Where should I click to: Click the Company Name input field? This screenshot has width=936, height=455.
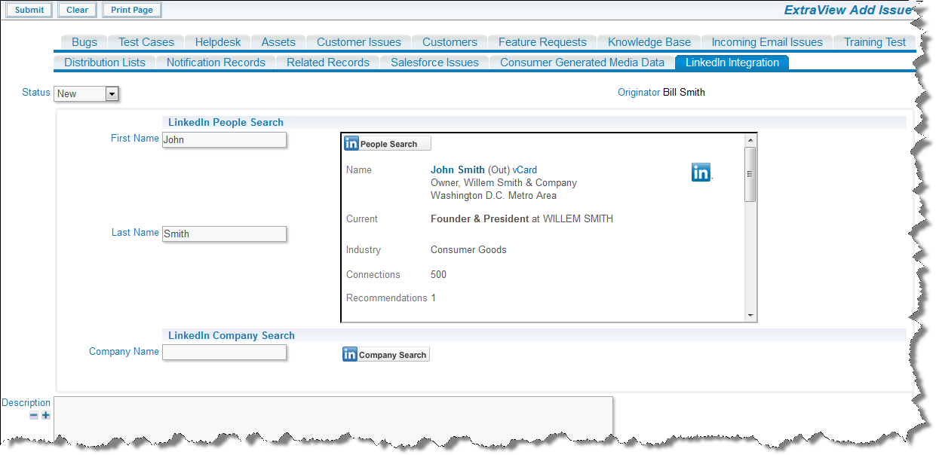(x=224, y=353)
